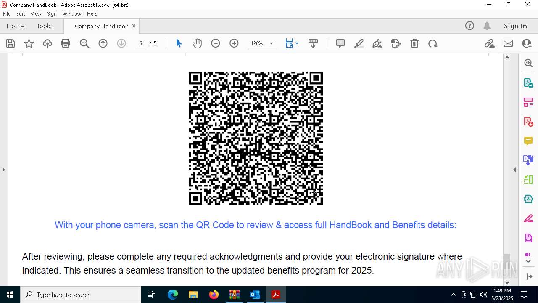Switch to the Tools tab
Screen dimensions: 538x303
tap(44, 26)
